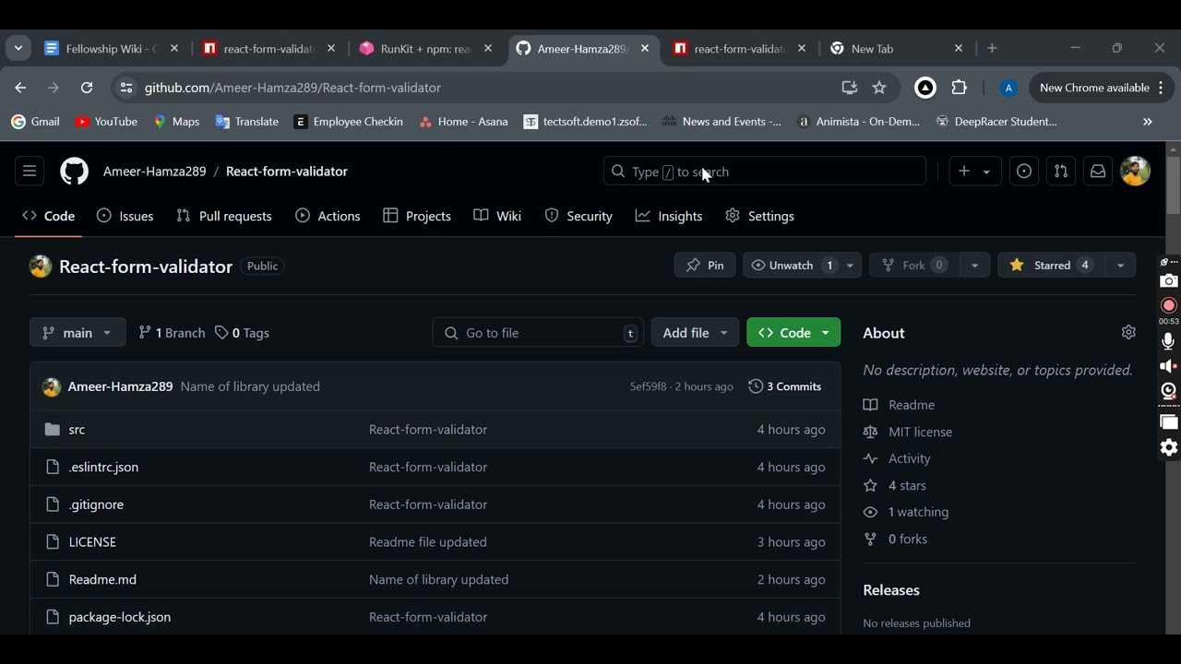Go back in browser history
1181x664 pixels.
pos(20,89)
